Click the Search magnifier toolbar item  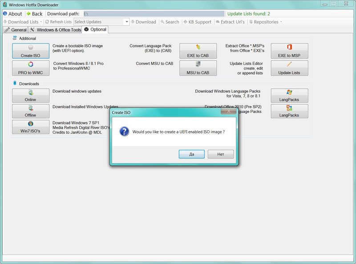pyautogui.click(x=170, y=22)
